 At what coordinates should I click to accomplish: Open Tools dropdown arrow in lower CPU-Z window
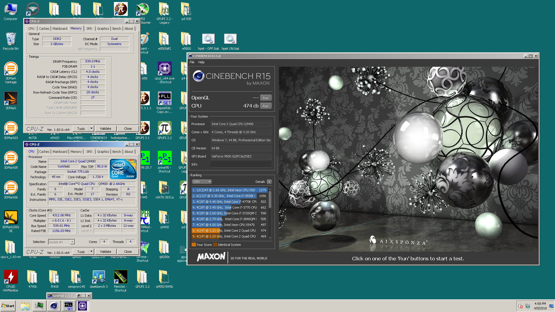(x=91, y=252)
